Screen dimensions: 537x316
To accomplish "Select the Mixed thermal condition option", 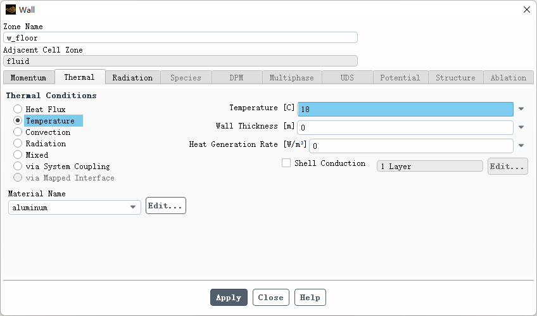I will (x=18, y=155).
